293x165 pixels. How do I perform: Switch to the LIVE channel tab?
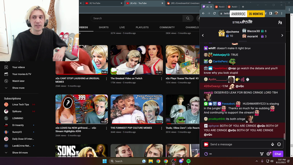pyautogui.click(x=122, y=27)
